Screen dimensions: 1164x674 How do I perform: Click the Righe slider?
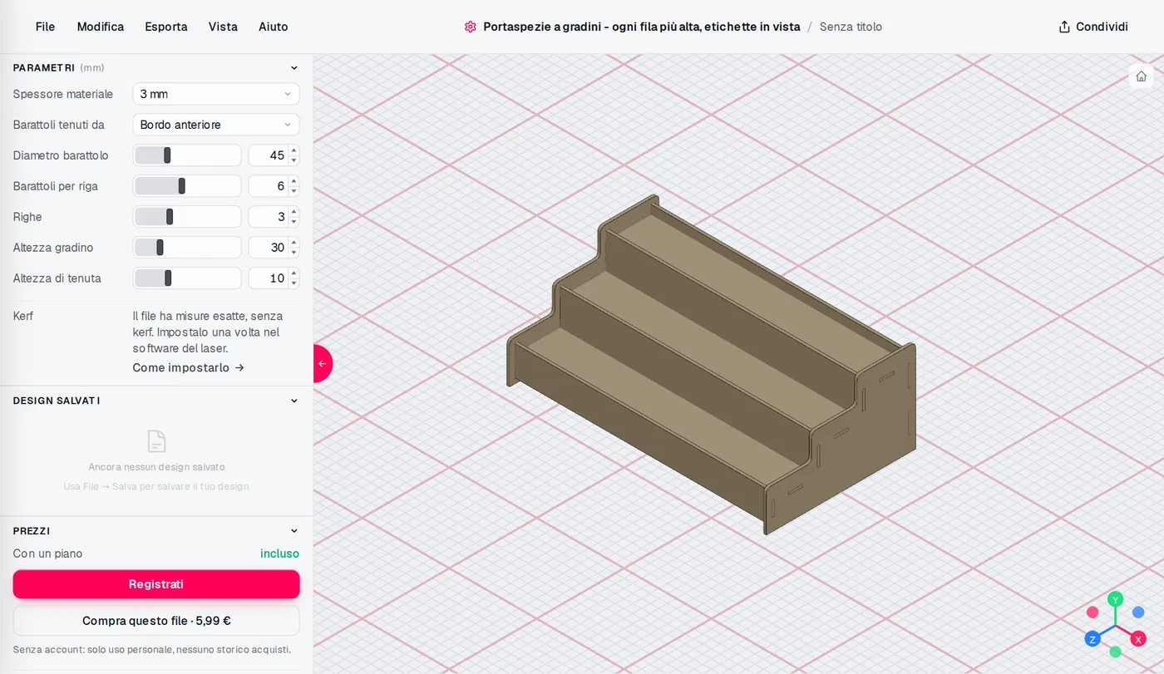click(x=187, y=217)
